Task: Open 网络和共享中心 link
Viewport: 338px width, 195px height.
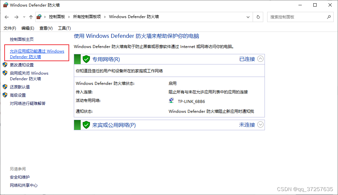Action: 24,185
